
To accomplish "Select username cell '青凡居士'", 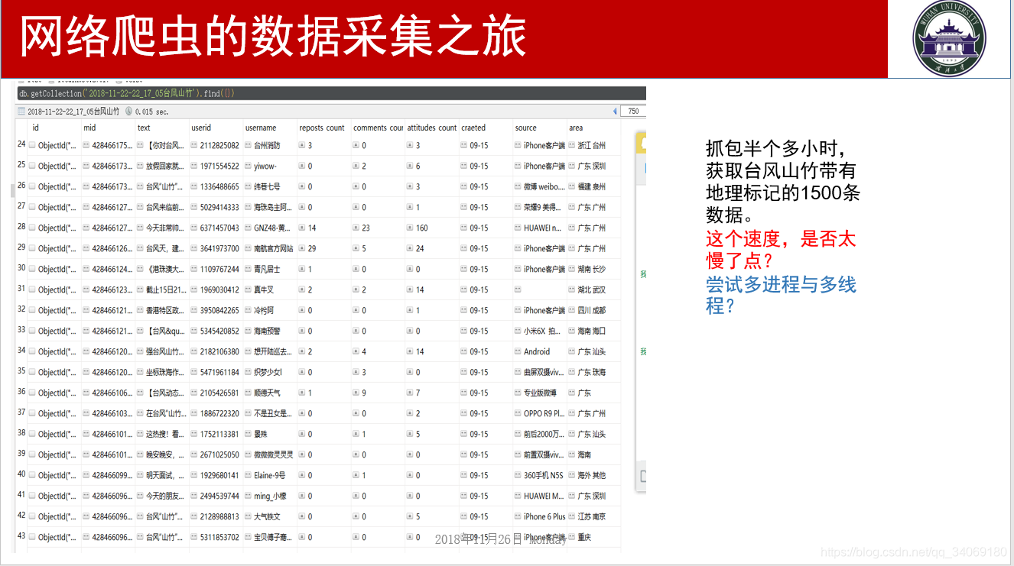I will coord(267,269).
